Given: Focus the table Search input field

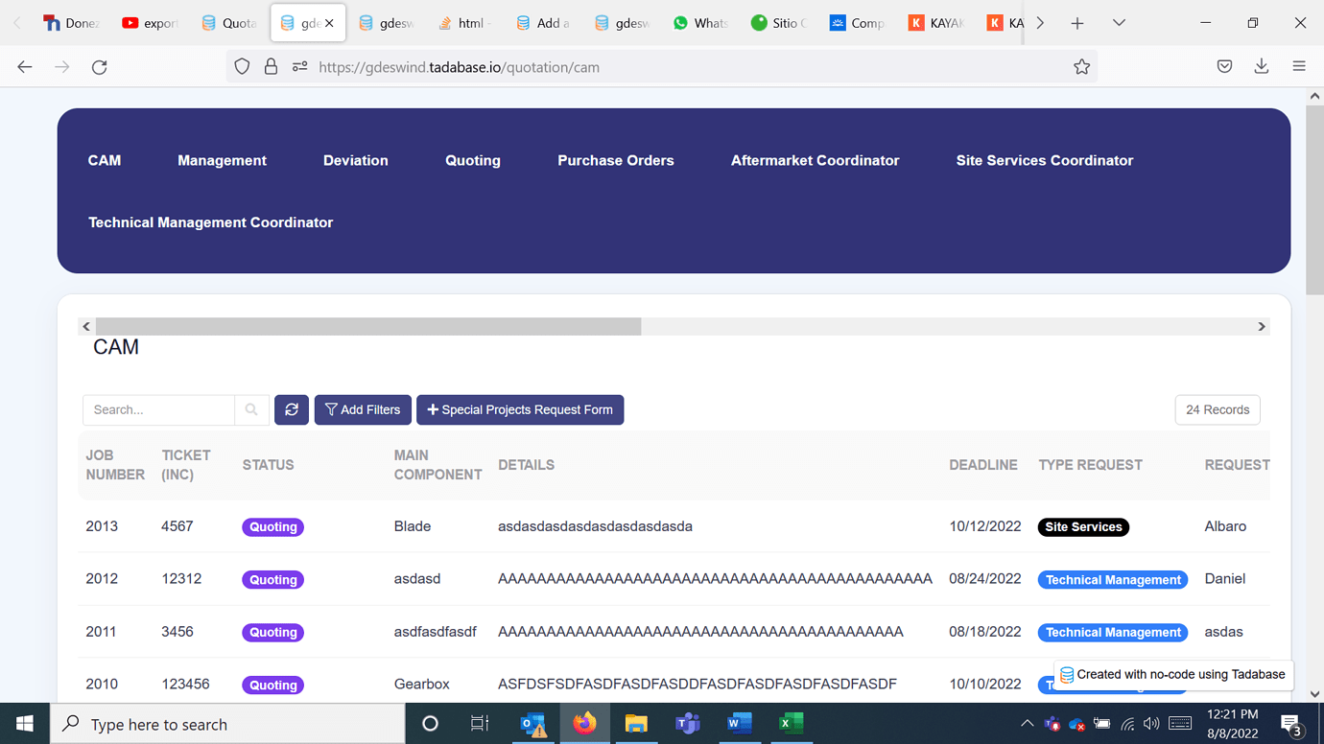Looking at the screenshot, I should point(158,409).
